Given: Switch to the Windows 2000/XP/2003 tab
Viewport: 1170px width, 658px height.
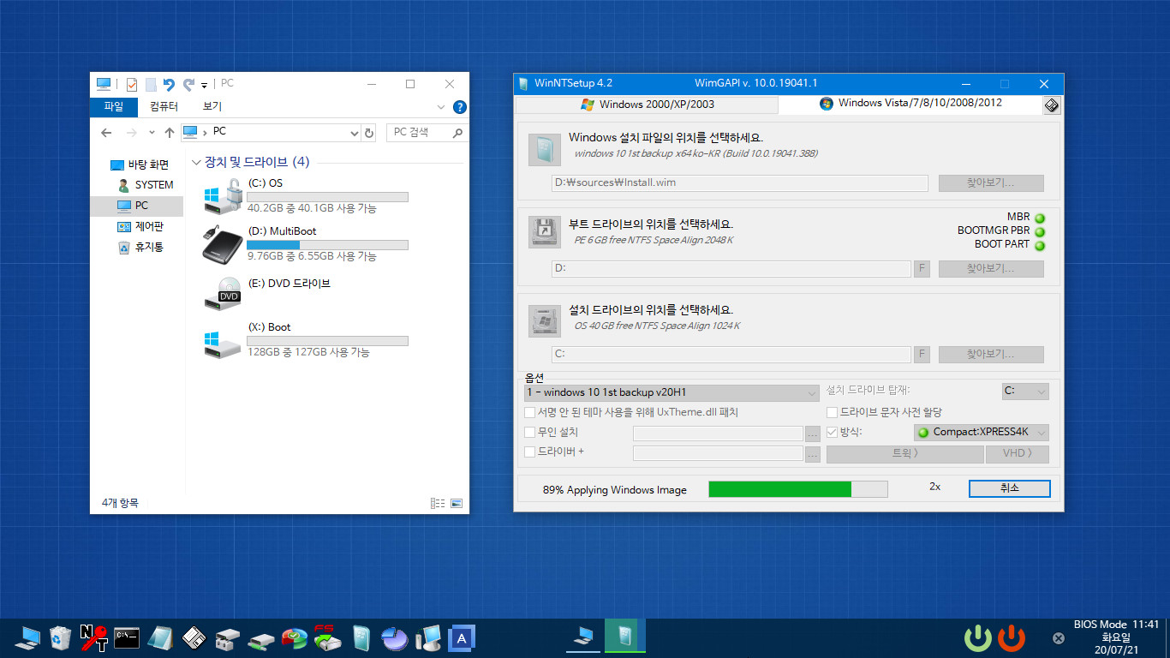Looking at the screenshot, I should (x=647, y=105).
